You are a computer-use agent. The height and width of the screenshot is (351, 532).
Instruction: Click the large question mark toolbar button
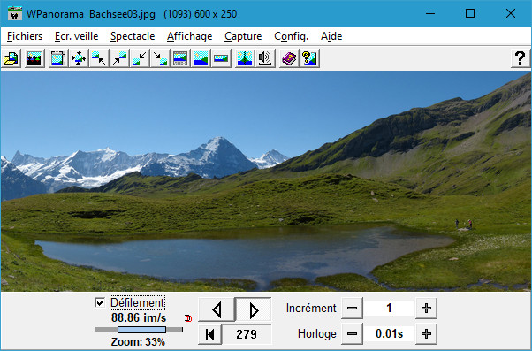(x=521, y=58)
